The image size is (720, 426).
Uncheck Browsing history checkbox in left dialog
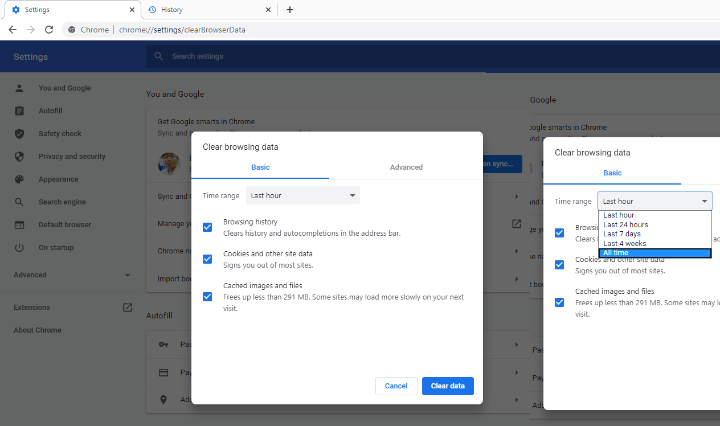207,227
